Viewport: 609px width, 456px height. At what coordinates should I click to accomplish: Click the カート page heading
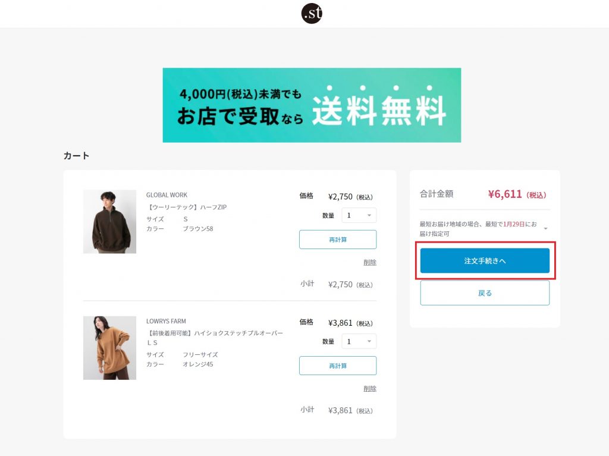76,156
